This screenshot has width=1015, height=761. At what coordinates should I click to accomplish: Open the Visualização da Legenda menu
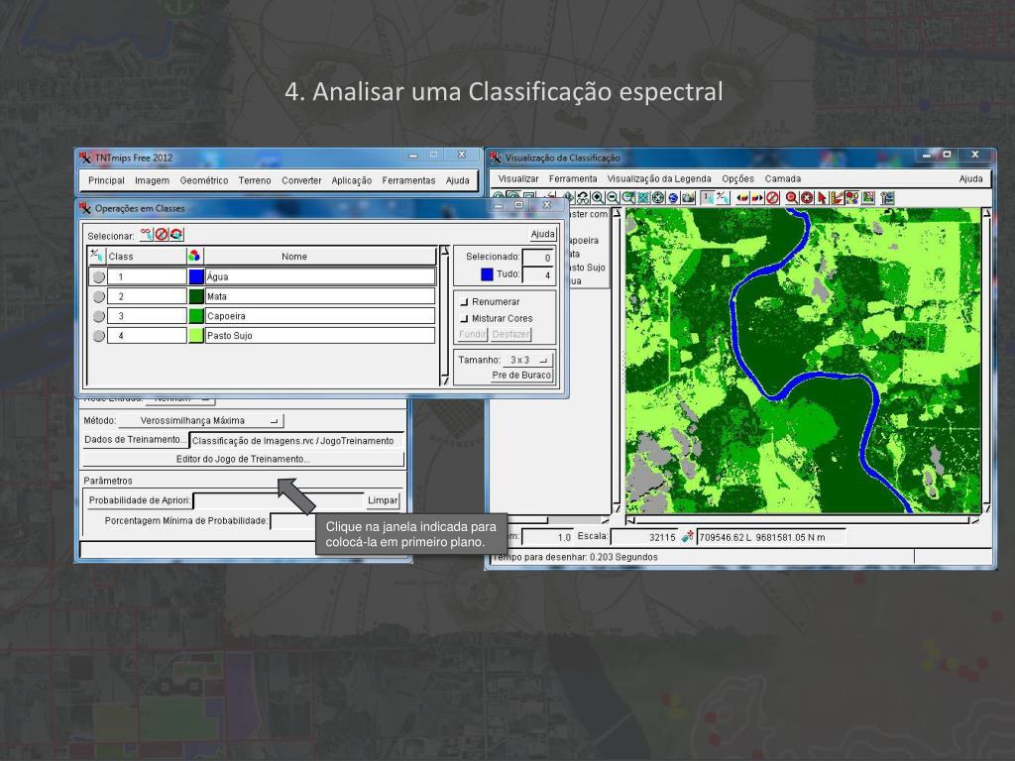(659, 178)
